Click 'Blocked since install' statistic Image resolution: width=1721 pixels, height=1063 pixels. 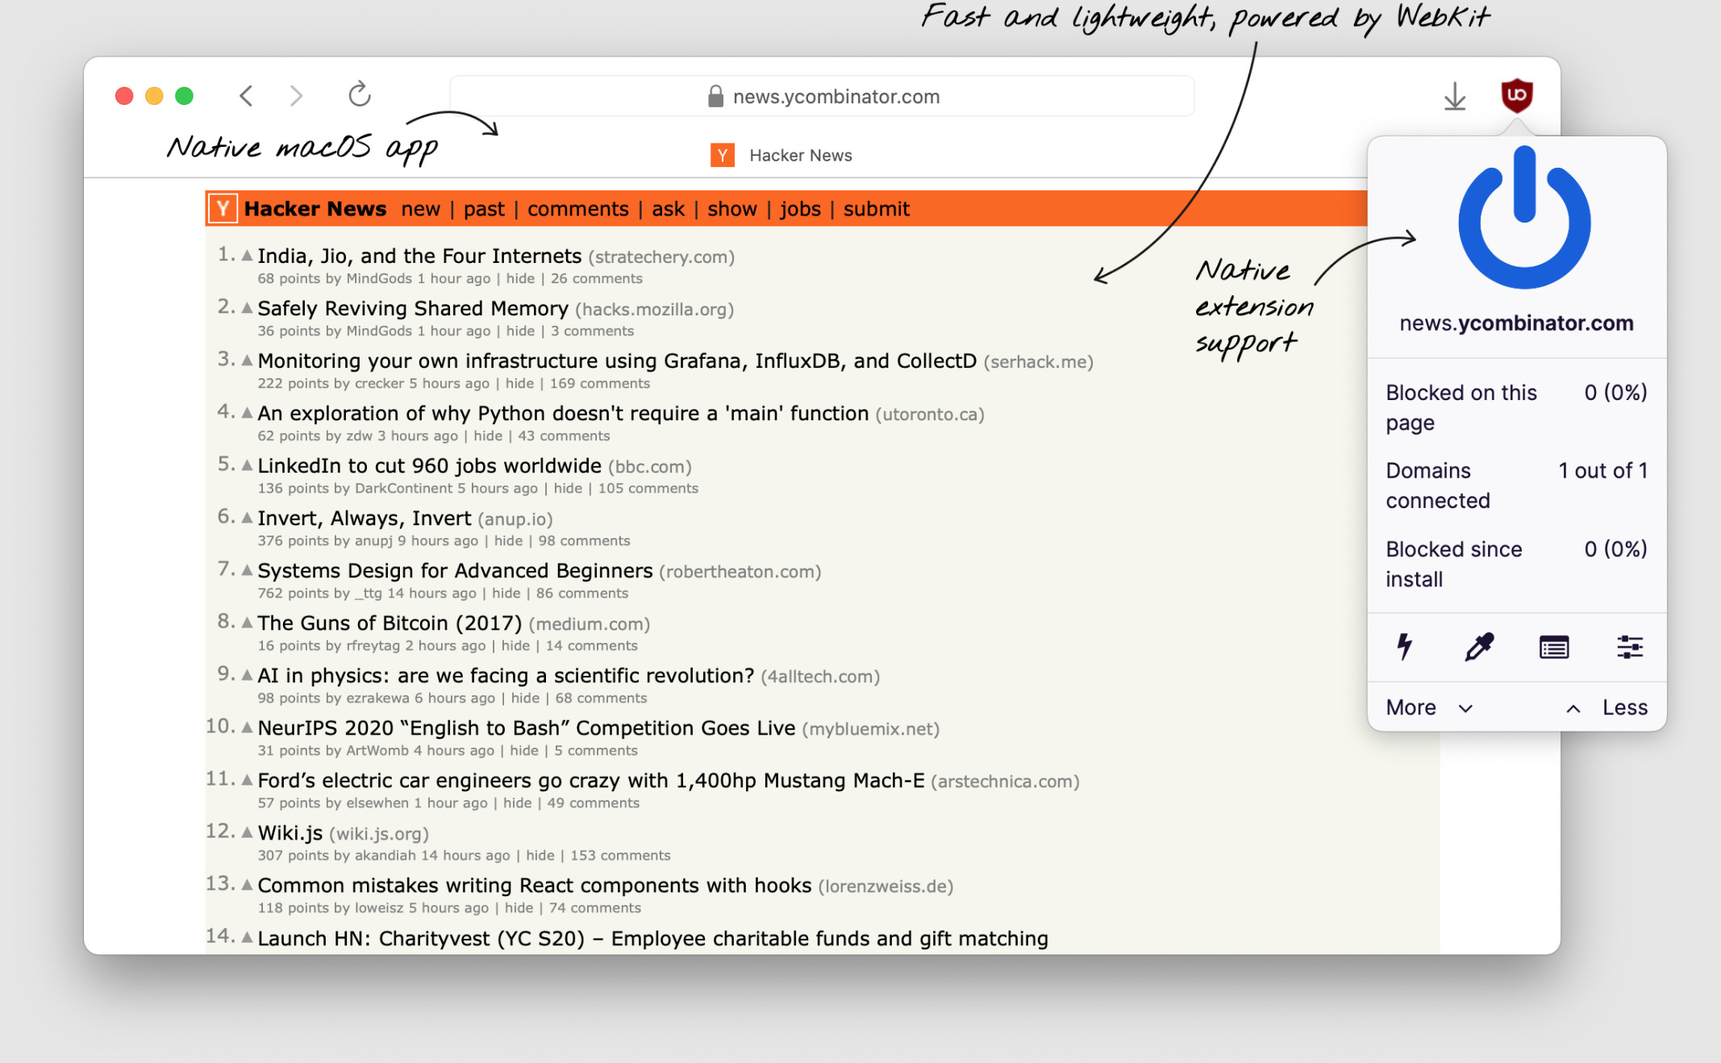[1516, 564]
